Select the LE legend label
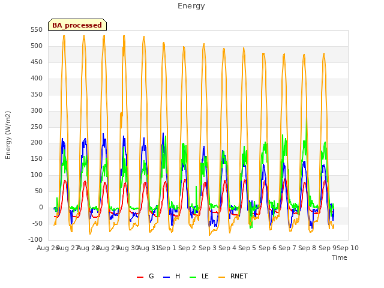The height and width of the screenshot is (288, 384). point(205,276)
